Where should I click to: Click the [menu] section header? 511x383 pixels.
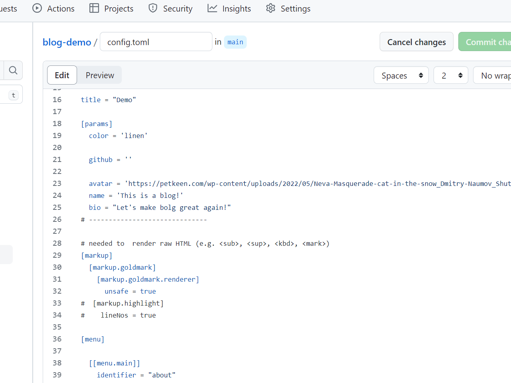tap(93, 339)
